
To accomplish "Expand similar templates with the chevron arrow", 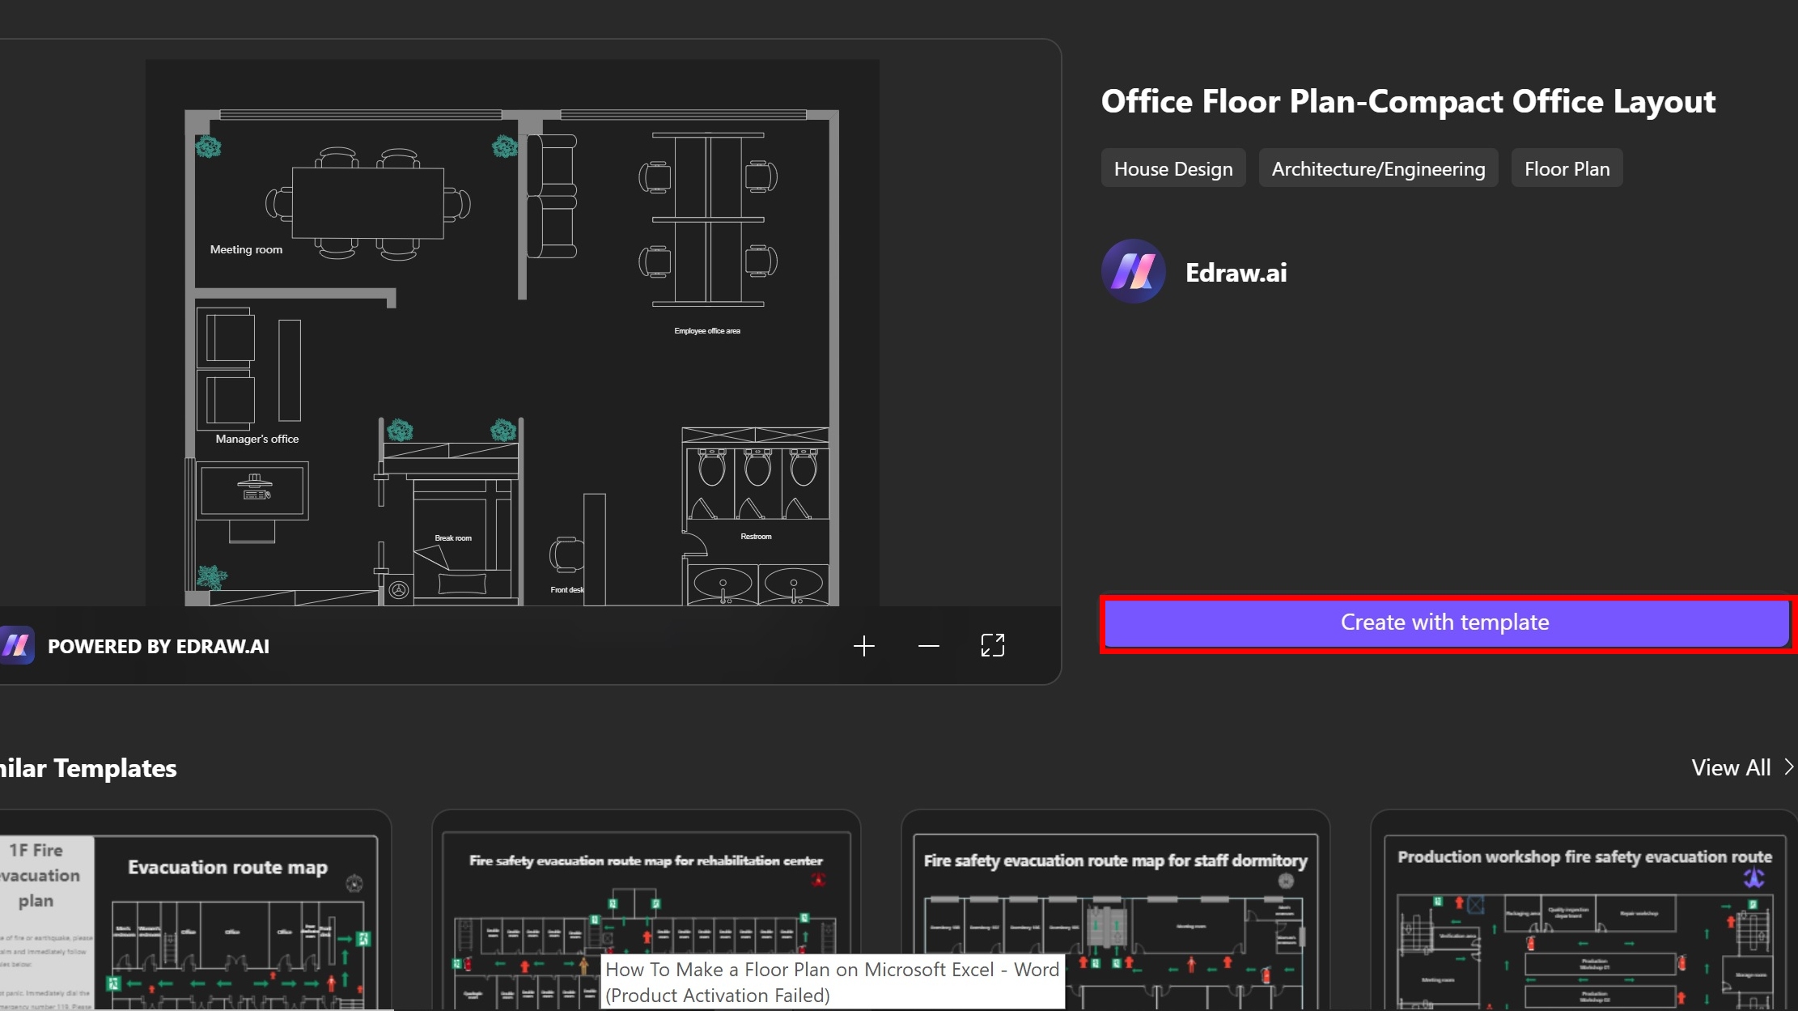I will click(x=1789, y=767).
